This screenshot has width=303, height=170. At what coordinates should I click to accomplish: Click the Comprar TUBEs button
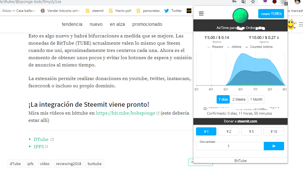click(271, 14)
